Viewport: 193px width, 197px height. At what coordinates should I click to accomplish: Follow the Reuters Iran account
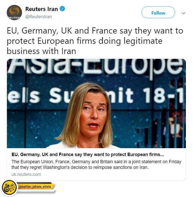[158, 13]
